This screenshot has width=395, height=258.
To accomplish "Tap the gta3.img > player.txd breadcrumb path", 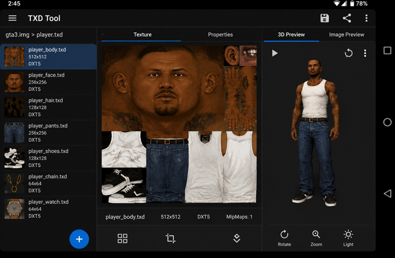I will 34,35.
